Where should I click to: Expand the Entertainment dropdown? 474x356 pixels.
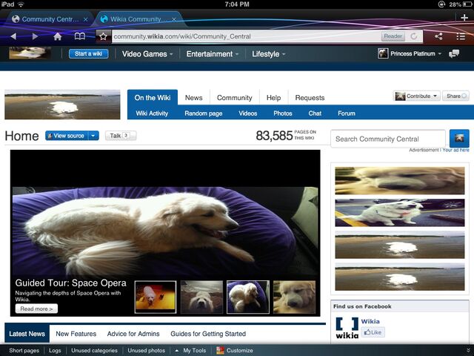pyautogui.click(x=213, y=54)
